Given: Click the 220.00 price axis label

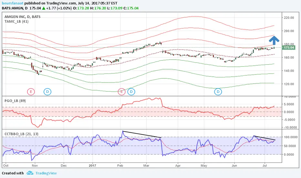Looking at the screenshot, I should click(289, 18).
